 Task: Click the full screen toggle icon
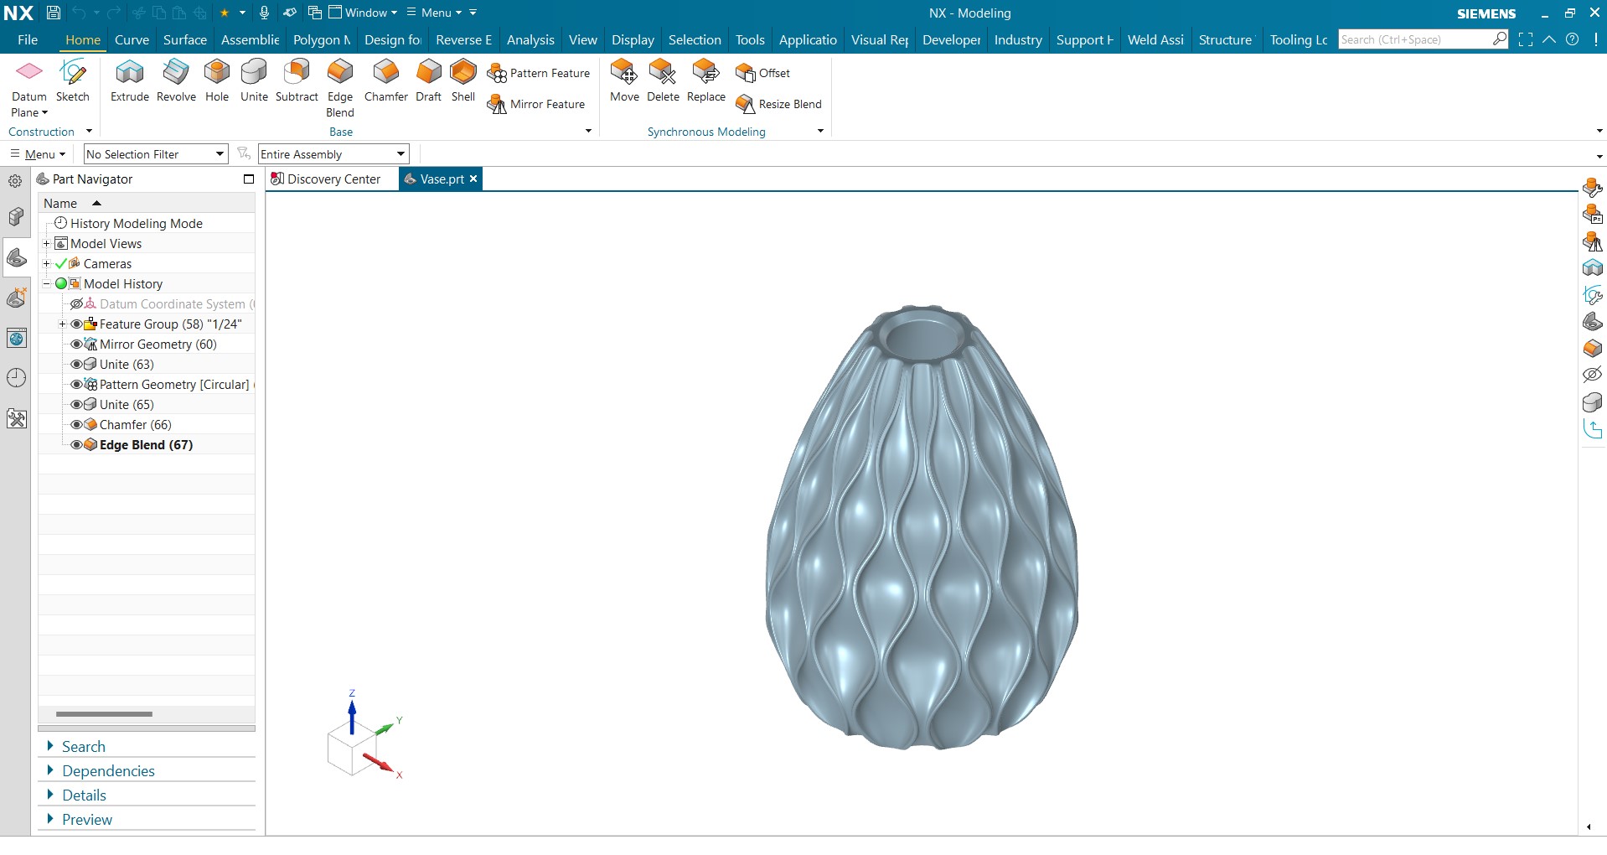(x=1526, y=39)
